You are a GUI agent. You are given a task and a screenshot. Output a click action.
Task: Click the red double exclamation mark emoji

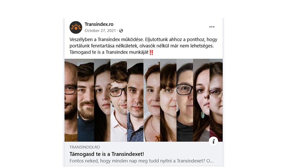tap(151, 52)
